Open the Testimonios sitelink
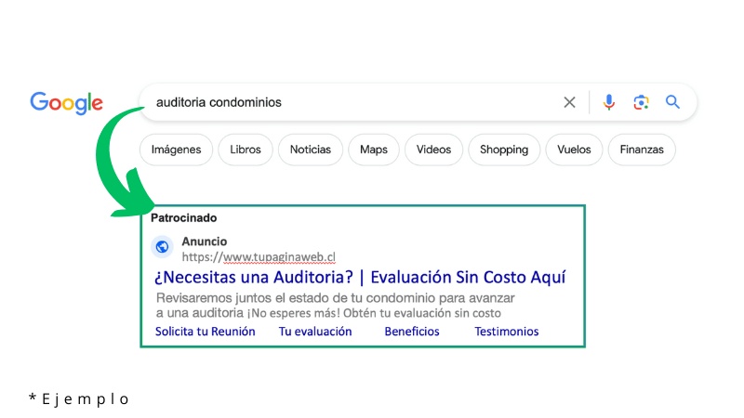The width and height of the screenshot is (744, 418). (x=506, y=332)
